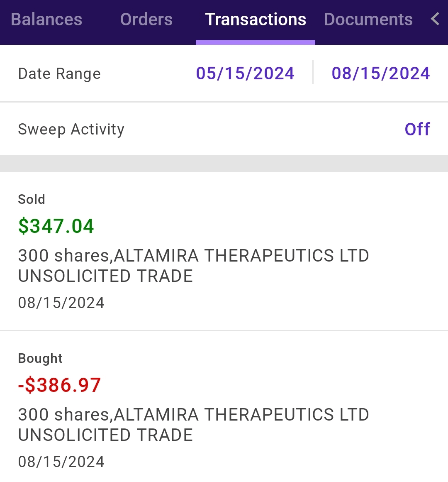Open the Sold transaction entry label
Image resolution: width=448 pixels, height=482 pixels.
pos(32,199)
